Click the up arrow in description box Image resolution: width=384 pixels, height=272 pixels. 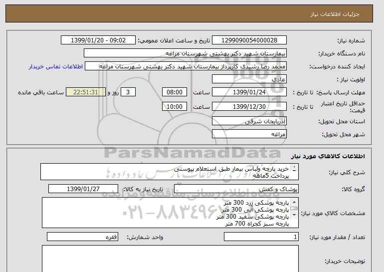pyautogui.click(x=294, y=167)
